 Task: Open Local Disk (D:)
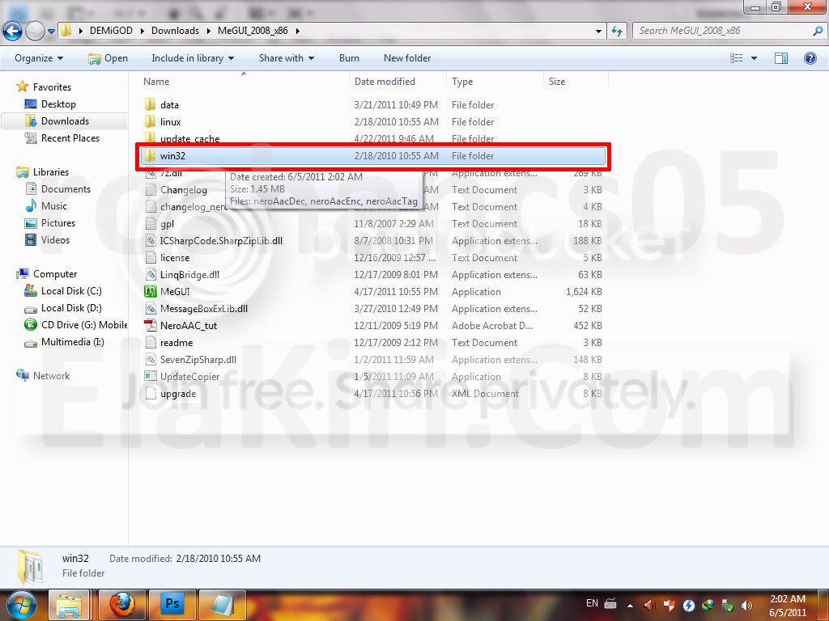tap(71, 308)
